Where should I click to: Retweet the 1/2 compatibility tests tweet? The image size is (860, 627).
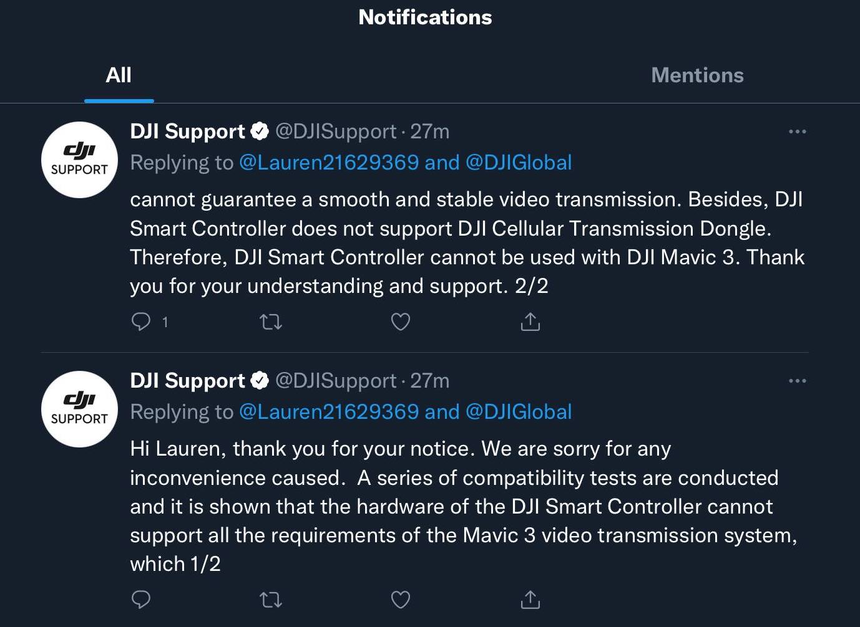(x=270, y=600)
